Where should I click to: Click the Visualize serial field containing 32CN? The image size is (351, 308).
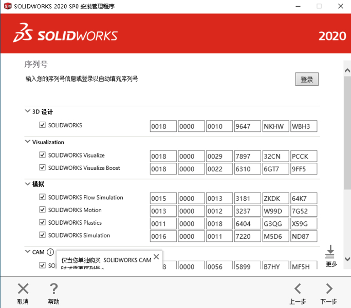(275, 156)
